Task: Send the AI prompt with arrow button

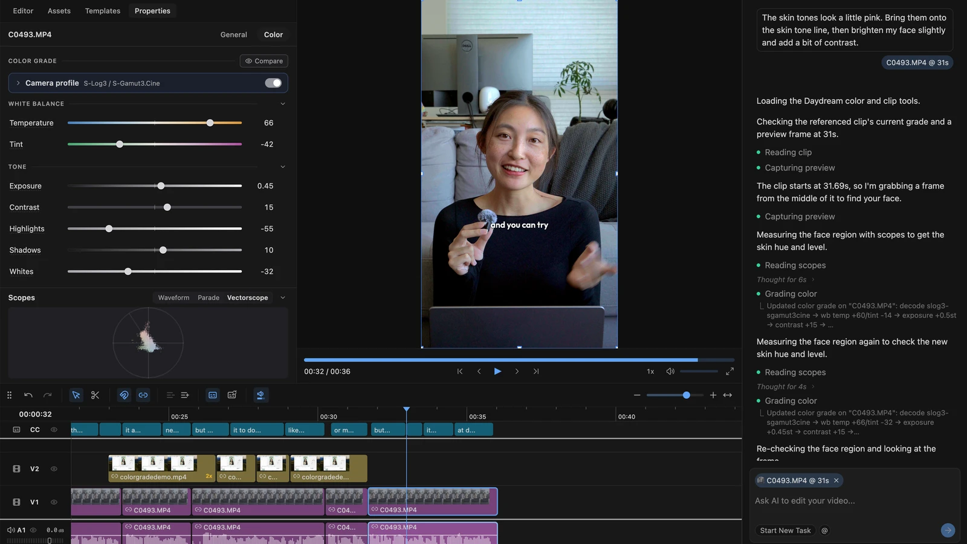Action: [948, 530]
